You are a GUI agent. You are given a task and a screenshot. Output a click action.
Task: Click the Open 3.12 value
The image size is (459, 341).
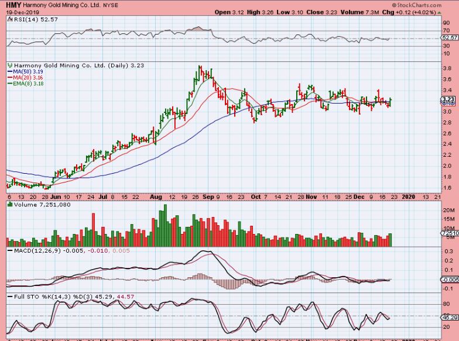pyautogui.click(x=229, y=12)
